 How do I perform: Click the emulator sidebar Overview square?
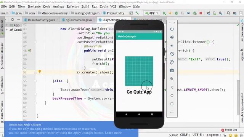[x=172, y=104]
